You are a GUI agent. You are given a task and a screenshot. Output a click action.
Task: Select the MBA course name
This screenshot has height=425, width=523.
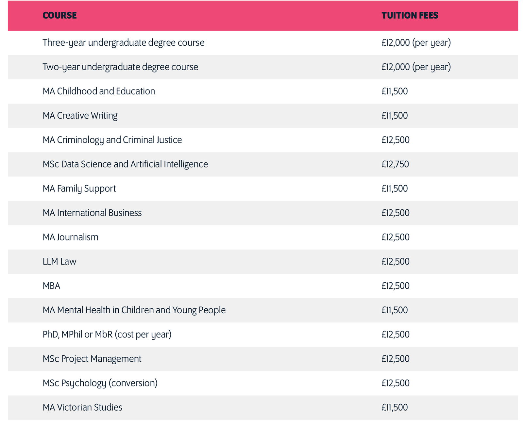(51, 286)
